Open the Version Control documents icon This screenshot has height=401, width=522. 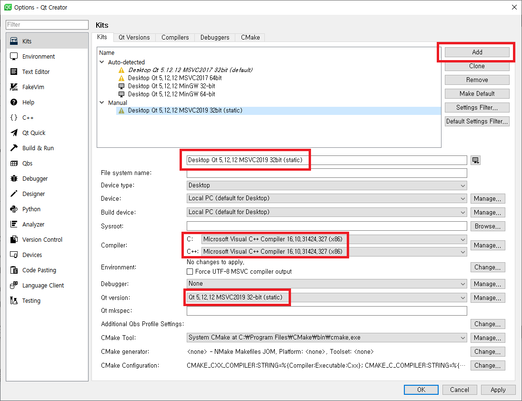click(x=14, y=239)
